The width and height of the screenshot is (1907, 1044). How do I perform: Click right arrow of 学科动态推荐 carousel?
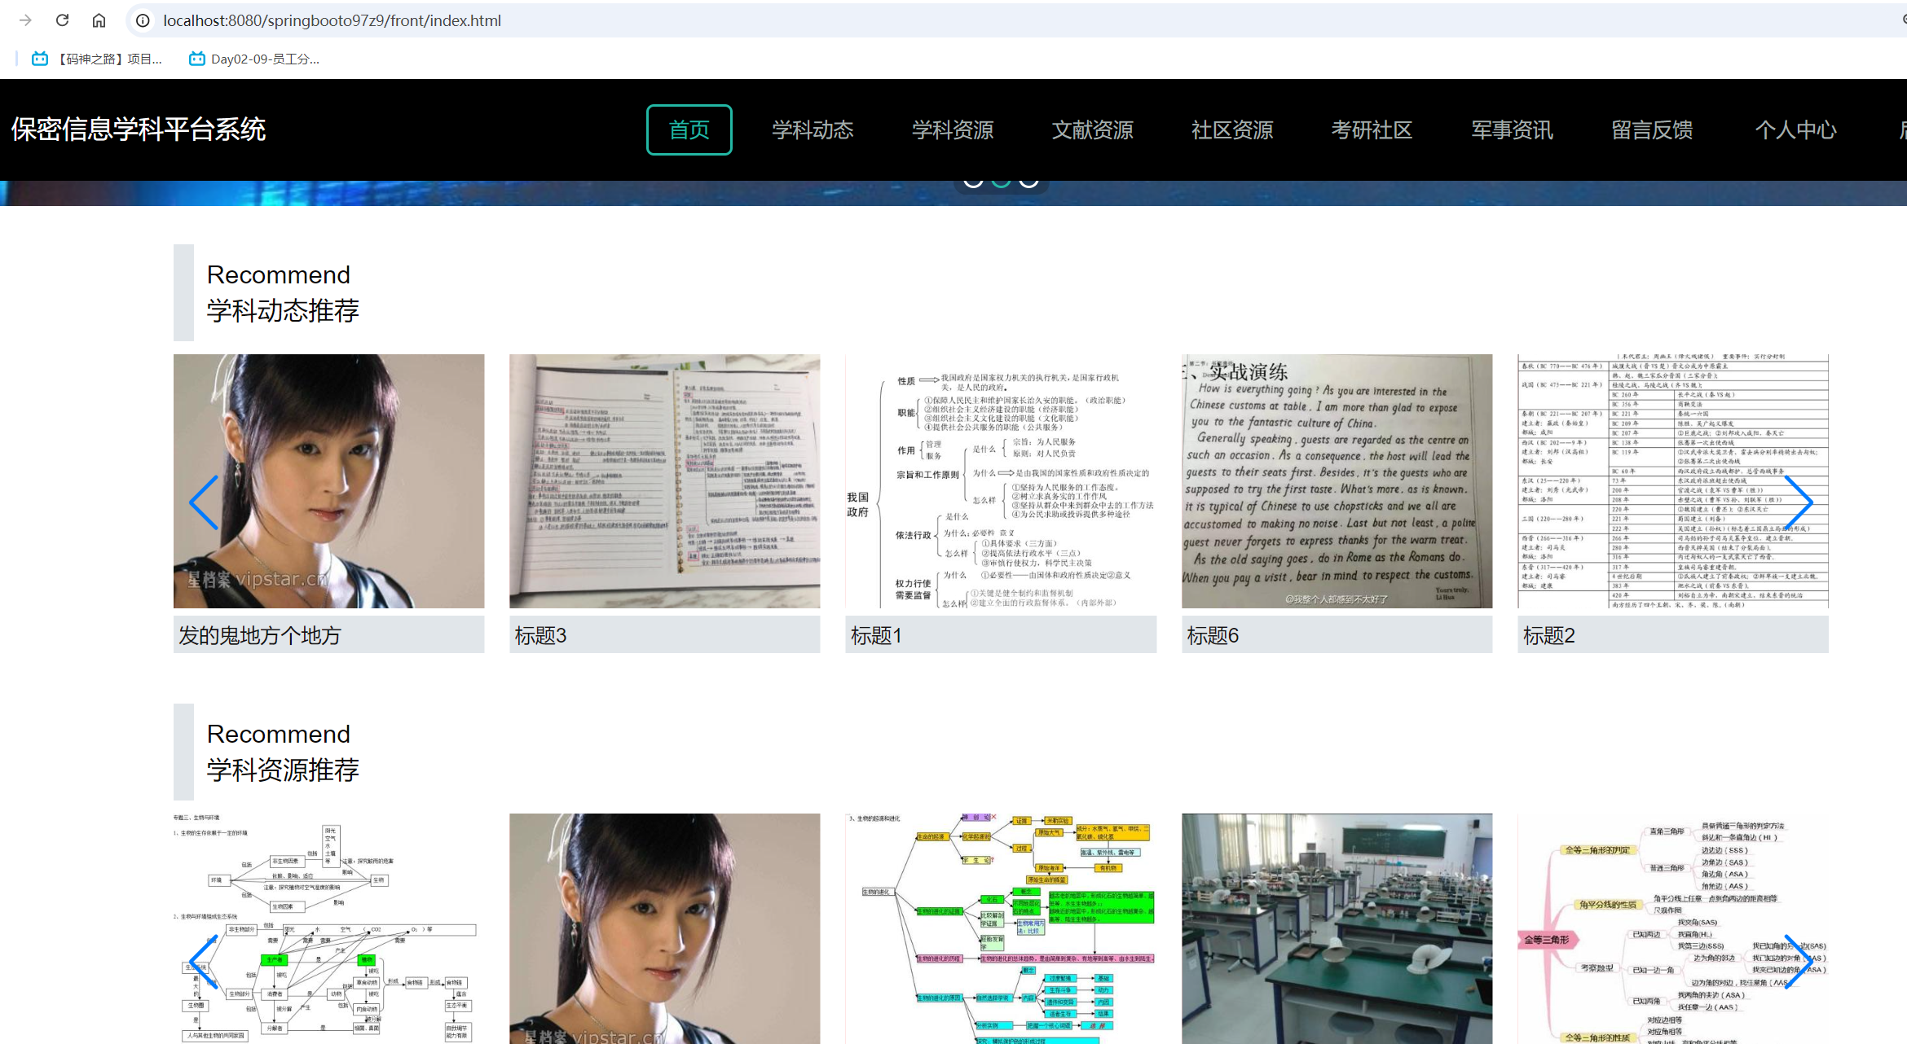(x=1800, y=502)
